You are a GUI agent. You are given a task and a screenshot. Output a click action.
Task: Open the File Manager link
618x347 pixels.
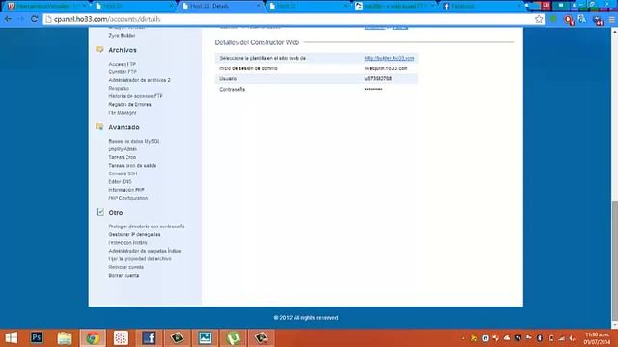[x=123, y=113]
